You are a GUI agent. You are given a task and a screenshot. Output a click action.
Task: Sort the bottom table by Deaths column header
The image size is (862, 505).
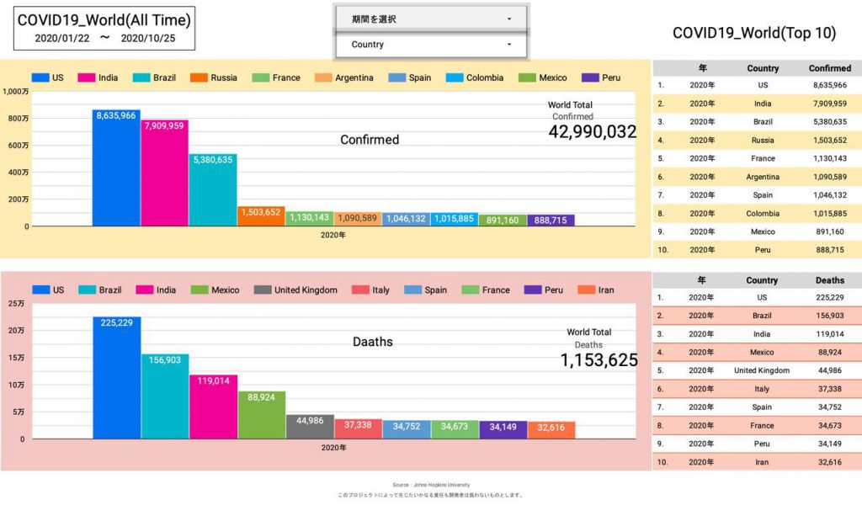coord(829,280)
